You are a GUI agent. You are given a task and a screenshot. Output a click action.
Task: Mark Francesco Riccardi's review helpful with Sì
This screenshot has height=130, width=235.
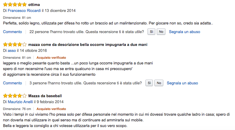[x=151, y=32]
